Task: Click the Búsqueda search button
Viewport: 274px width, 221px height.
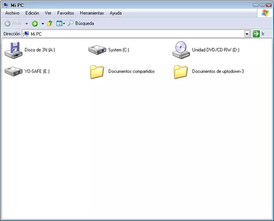Action: coord(81,23)
